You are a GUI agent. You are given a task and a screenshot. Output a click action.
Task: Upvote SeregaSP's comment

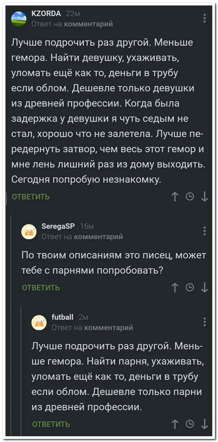pos(175,287)
